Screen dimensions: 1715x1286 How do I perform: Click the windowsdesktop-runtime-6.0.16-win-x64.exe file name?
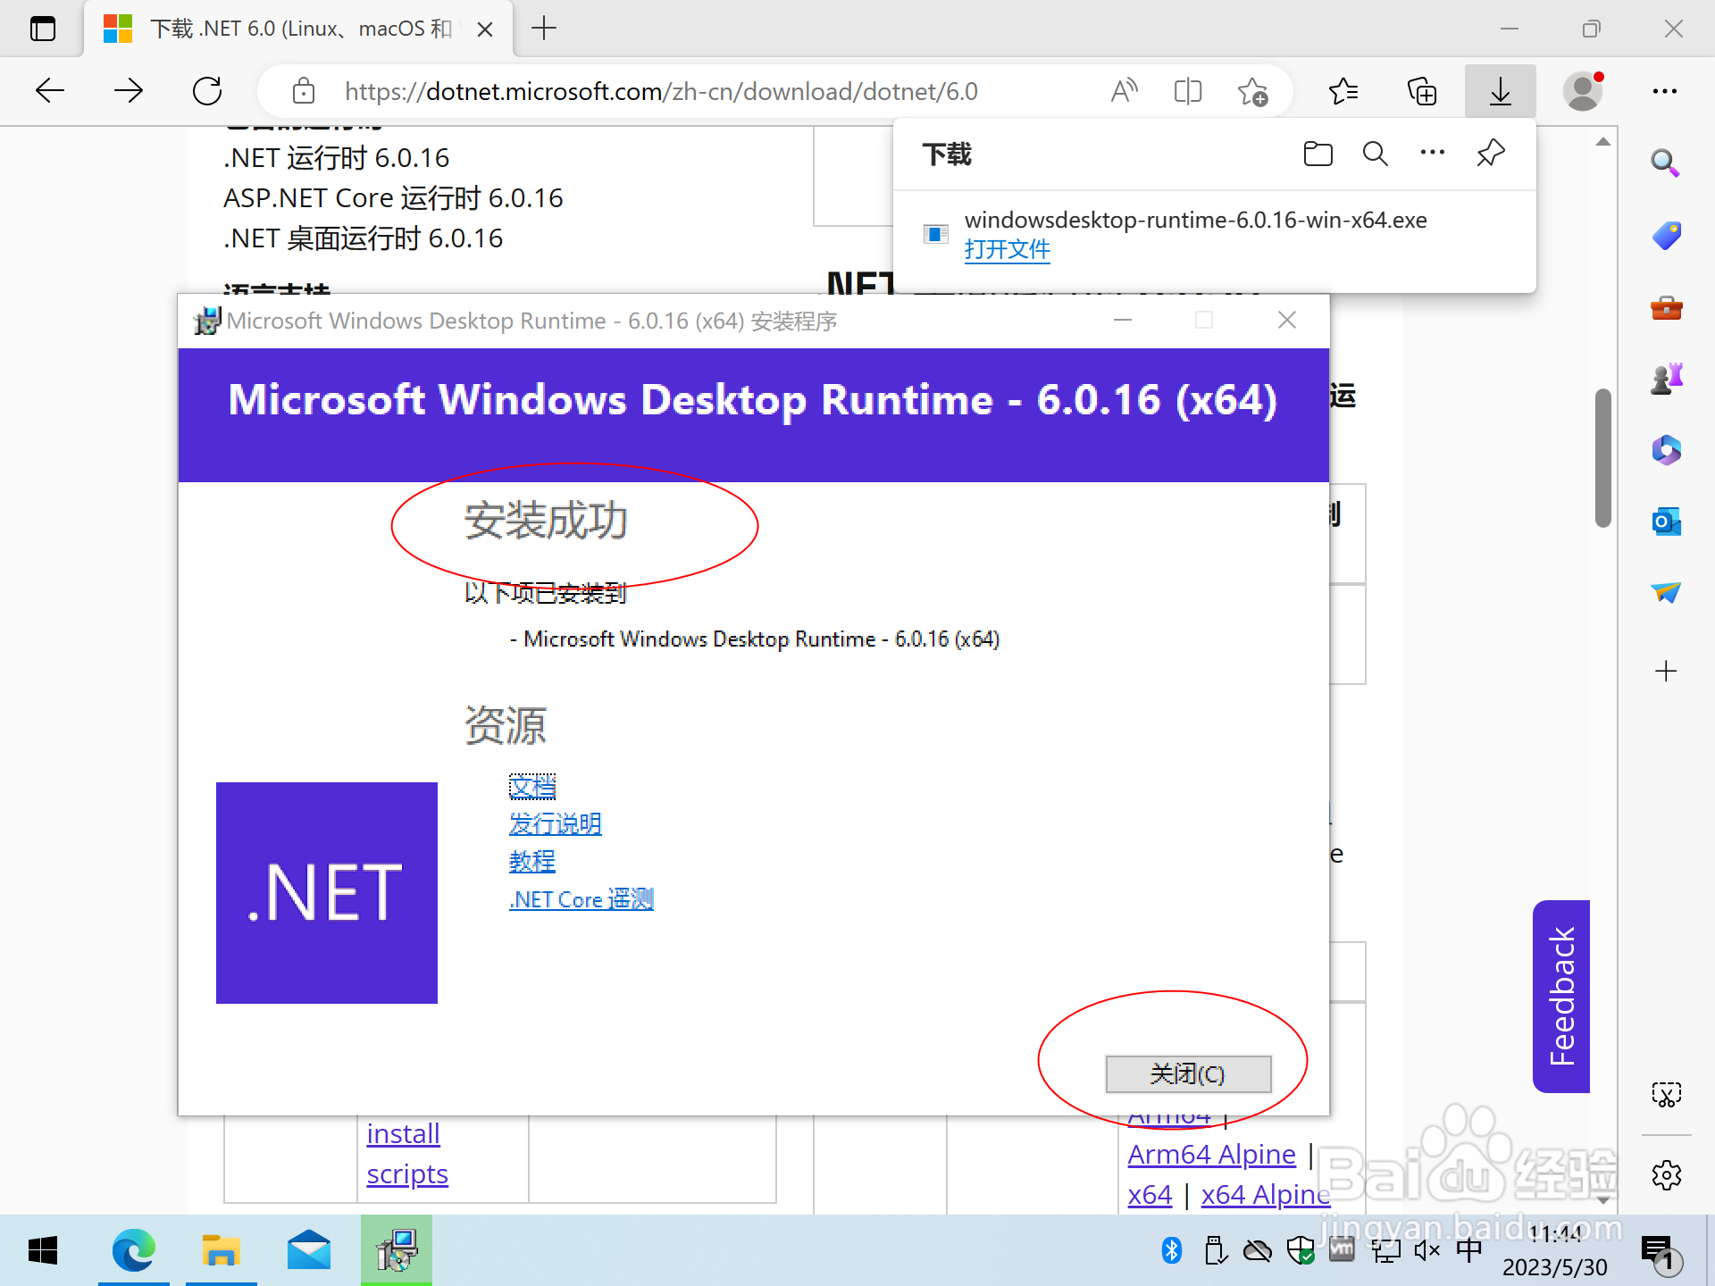pos(1195,220)
